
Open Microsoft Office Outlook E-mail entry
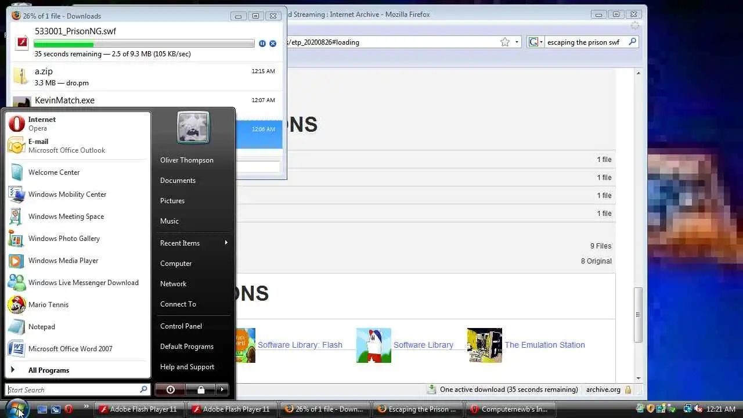(77, 146)
